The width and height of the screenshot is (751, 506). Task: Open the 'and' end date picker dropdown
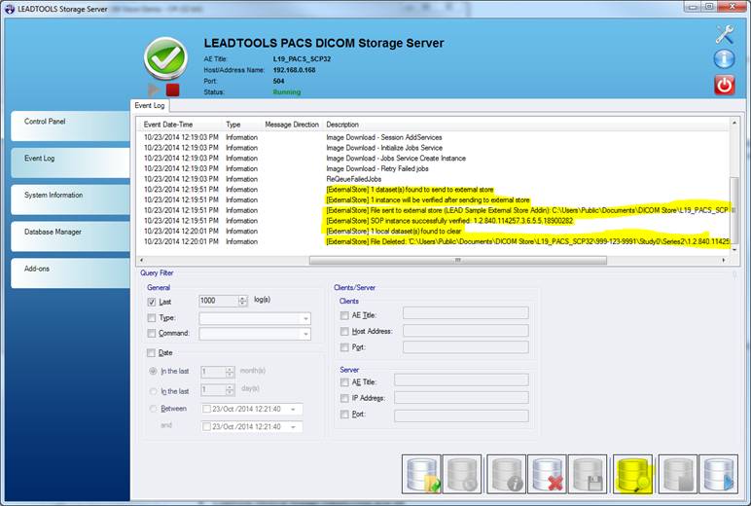click(293, 426)
